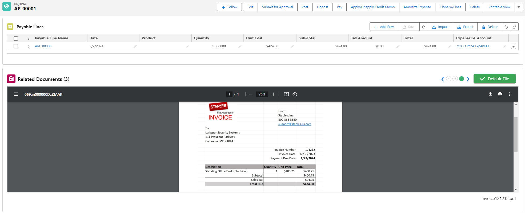The image size is (525, 213).
Task: Open the 7100-Office Expenses account link
Action: pyautogui.click(x=472, y=46)
